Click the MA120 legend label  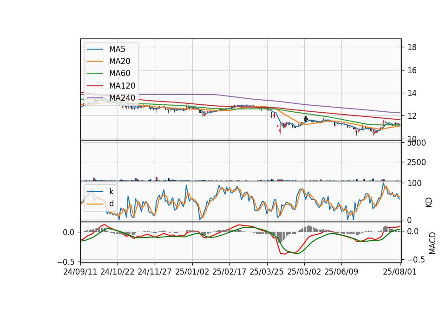tap(122, 86)
